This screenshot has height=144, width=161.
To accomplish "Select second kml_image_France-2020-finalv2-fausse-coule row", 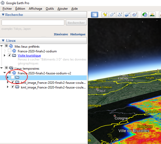I will [53, 87].
